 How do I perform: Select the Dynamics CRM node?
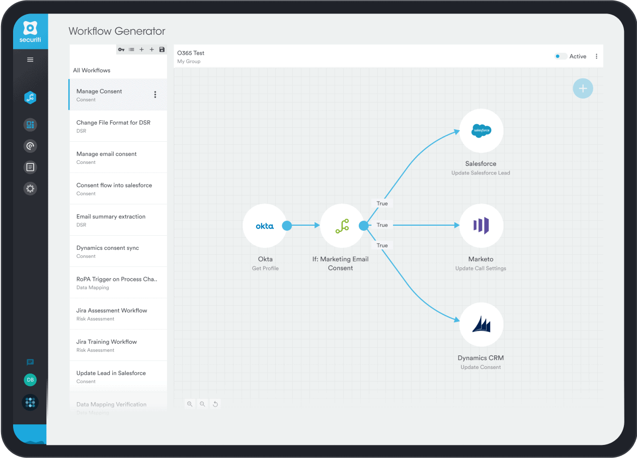[x=481, y=324]
